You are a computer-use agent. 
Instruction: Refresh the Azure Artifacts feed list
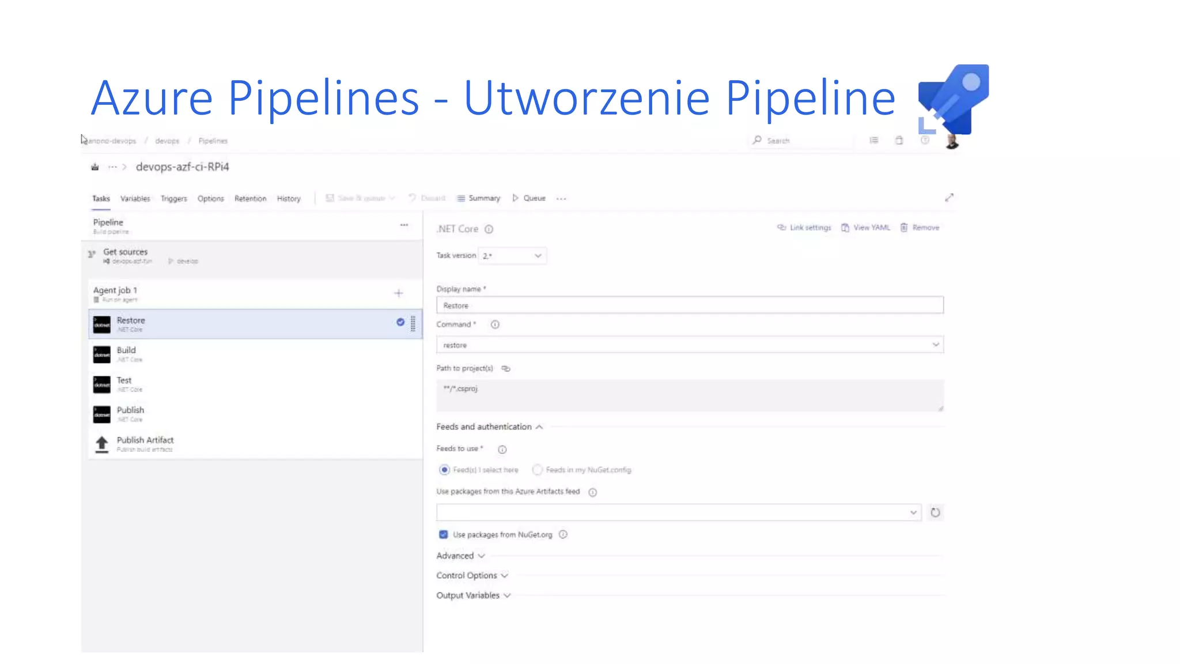click(935, 512)
